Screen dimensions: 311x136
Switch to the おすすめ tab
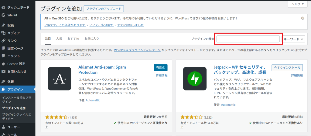(x=73, y=39)
